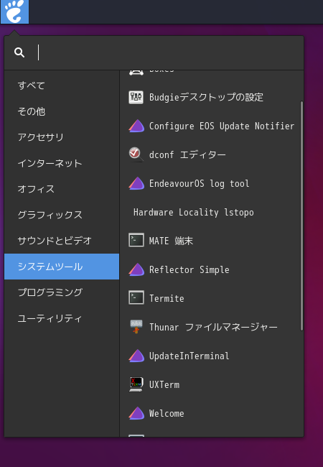
Task: Open EndeavourOS log tool entry
Action: click(x=212, y=183)
